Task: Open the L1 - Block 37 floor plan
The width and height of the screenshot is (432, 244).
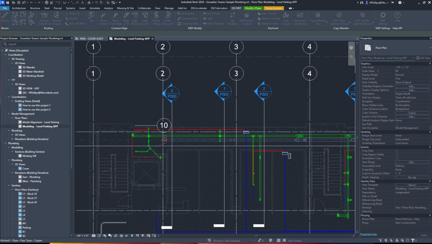Action: click(x=29, y=198)
